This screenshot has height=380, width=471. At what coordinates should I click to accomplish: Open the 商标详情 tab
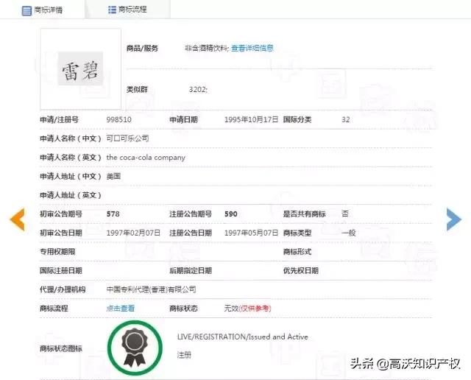click(x=43, y=10)
